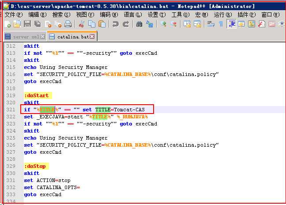
Task: Click the Open file toolbar icon
Action: click(x=18, y=24)
